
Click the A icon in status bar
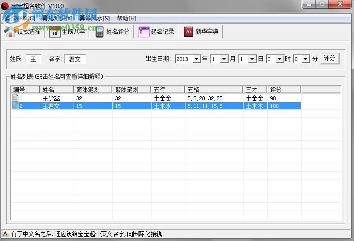click(5, 234)
